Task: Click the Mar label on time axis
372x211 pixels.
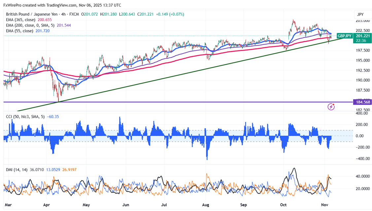Action: (8, 205)
